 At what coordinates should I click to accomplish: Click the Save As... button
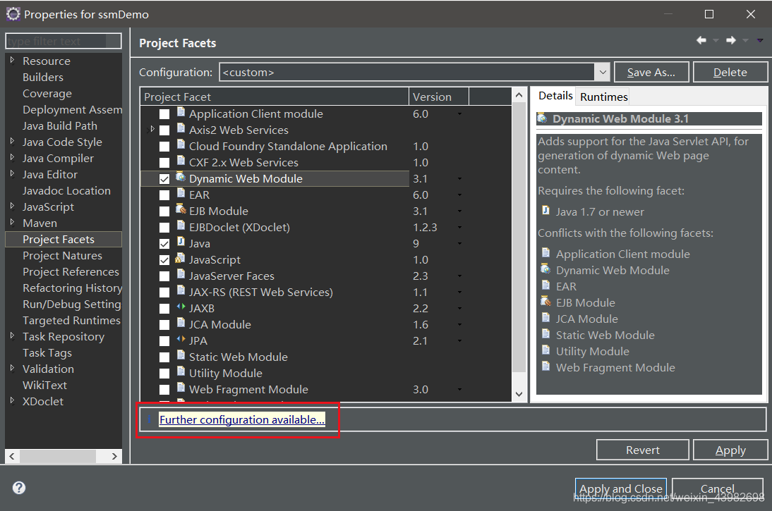651,73
